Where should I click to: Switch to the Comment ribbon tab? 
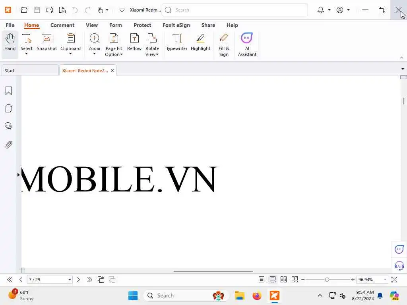click(x=62, y=25)
